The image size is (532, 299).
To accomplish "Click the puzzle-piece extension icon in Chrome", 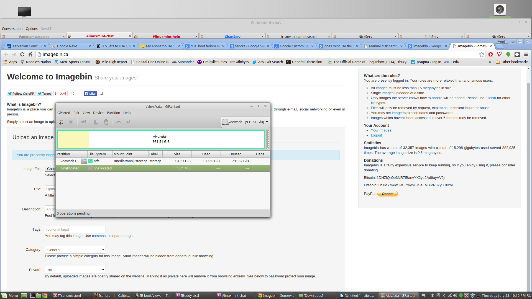I will [517, 55].
